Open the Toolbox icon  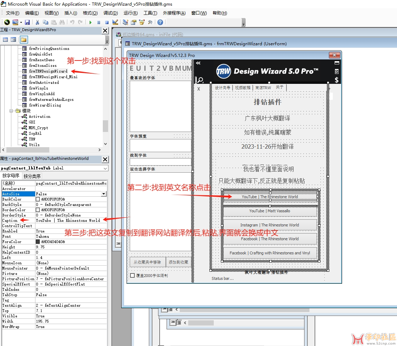pyautogui.click(x=150, y=22)
